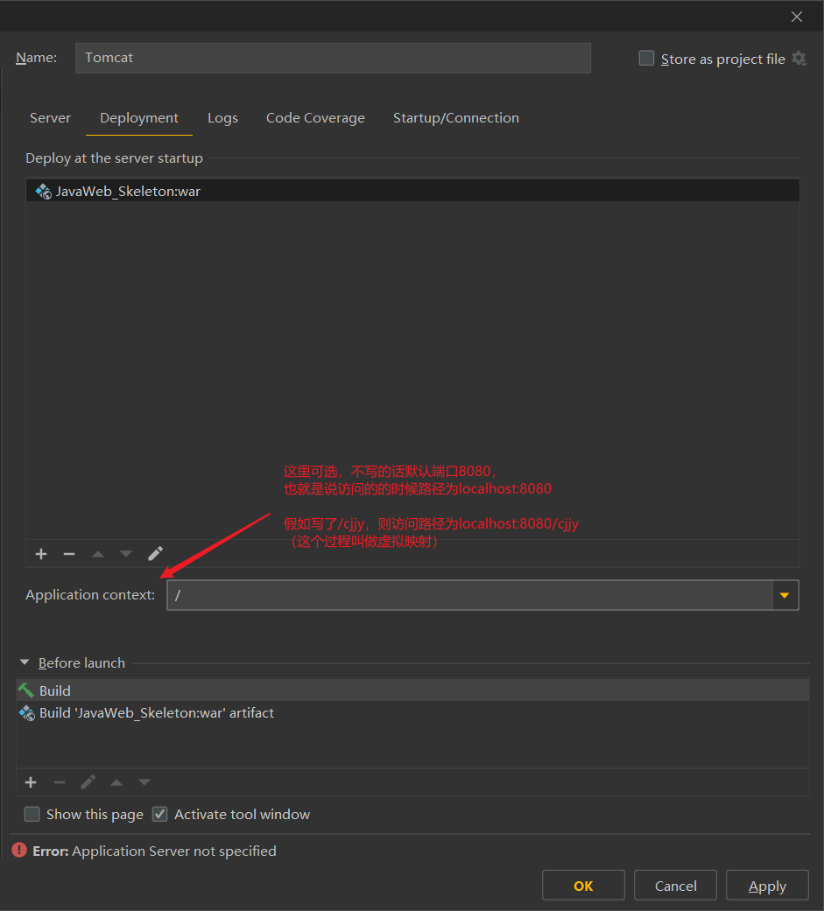Move deployment artifact up arrow
This screenshot has height=911, width=824.
tap(98, 554)
